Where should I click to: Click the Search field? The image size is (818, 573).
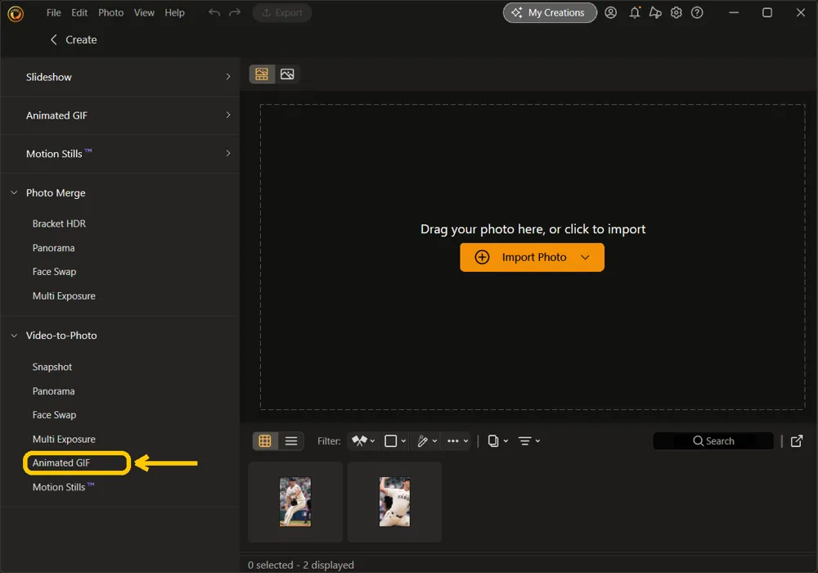coord(713,441)
